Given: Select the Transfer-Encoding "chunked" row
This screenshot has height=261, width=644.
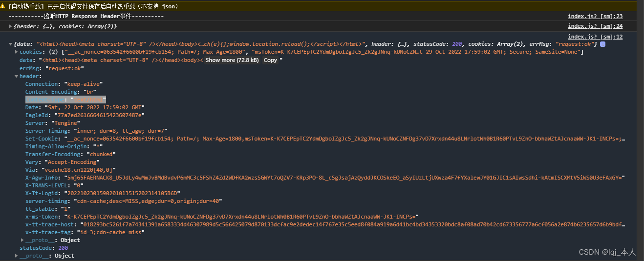Looking at the screenshot, I should 70,154.
